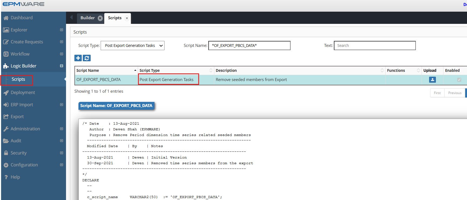Expand the Configuration menu
Viewport: 467px width, 200px height.
coord(61,165)
